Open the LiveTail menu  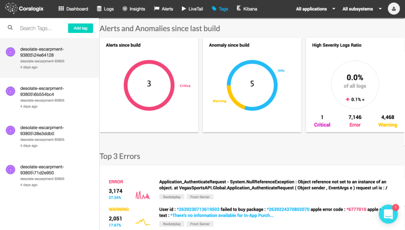(x=193, y=9)
